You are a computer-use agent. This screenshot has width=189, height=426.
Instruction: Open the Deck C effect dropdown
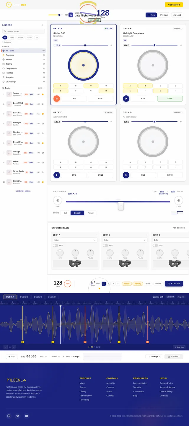pyautogui.click(x=171, y=240)
